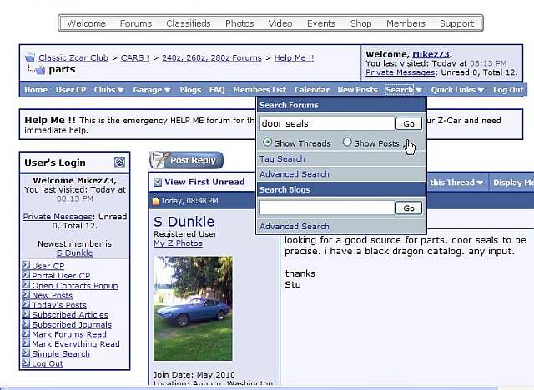Image resolution: width=534 pixels, height=390 pixels.
Task: Open Advanced Search under Search Blogs
Action: click(295, 226)
